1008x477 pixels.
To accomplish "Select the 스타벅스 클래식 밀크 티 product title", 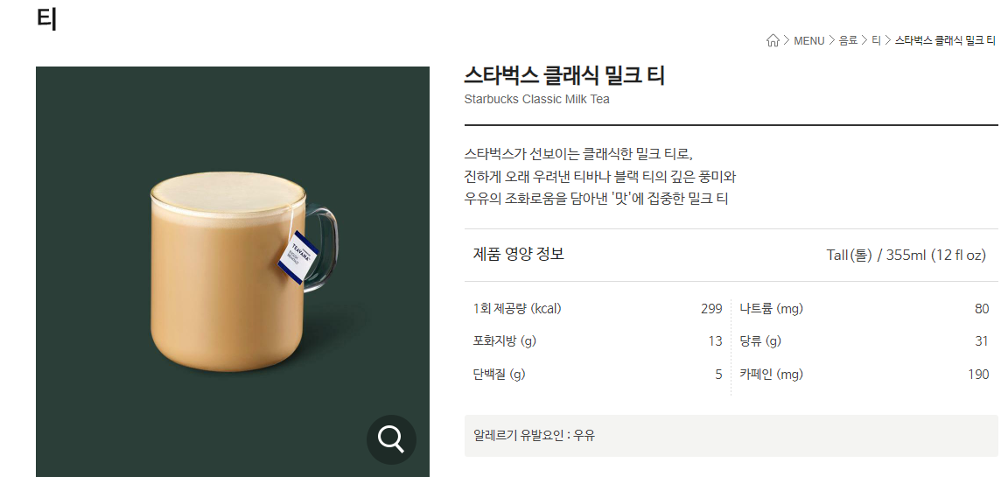I will [564, 76].
